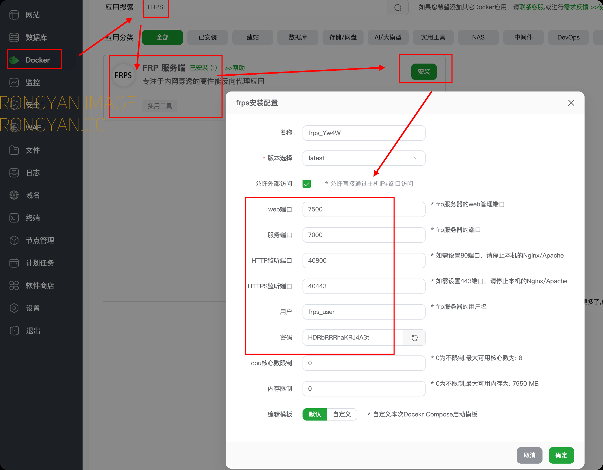Open the 设置 settings icon

14,308
